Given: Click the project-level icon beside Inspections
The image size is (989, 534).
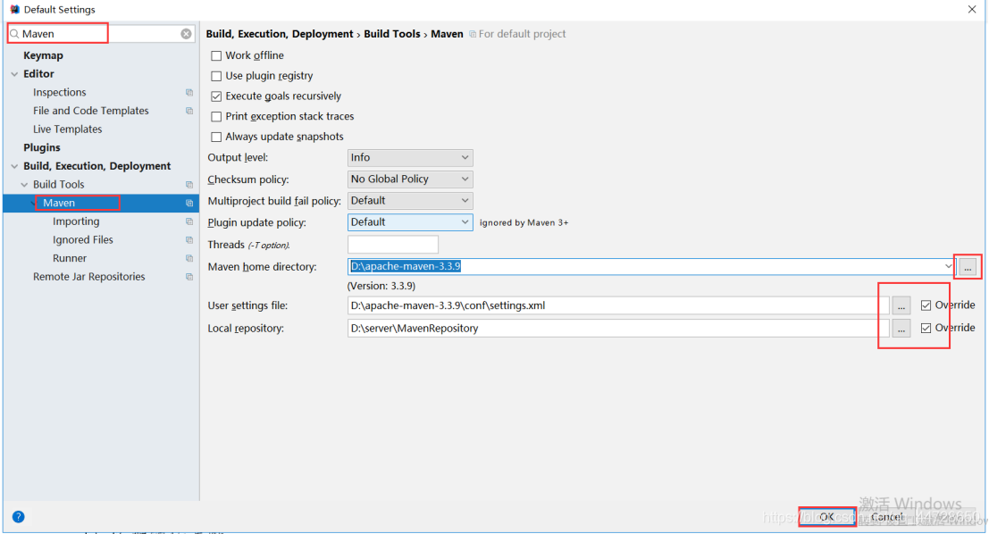Looking at the screenshot, I should click(189, 93).
